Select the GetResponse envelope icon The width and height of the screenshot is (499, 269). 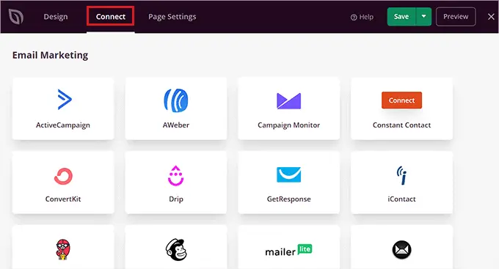[288, 174]
